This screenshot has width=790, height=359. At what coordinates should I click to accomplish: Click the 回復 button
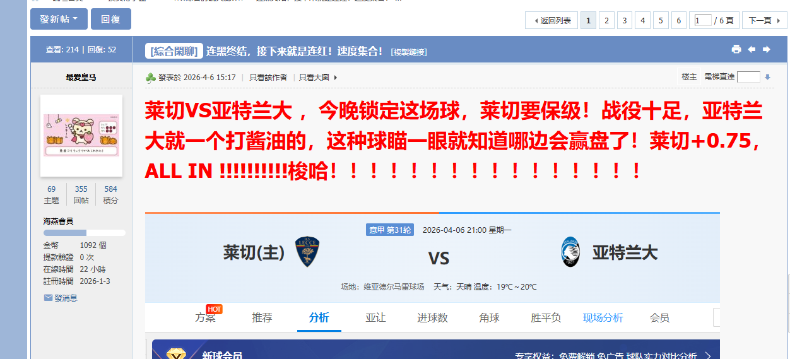pyautogui.click(x=110, y=19)
